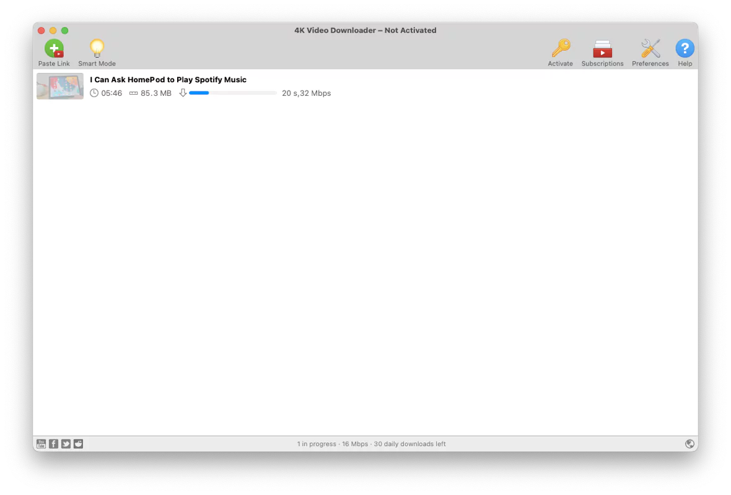
Task: Open the Preferences tools icon
Action: click(650, 48)
